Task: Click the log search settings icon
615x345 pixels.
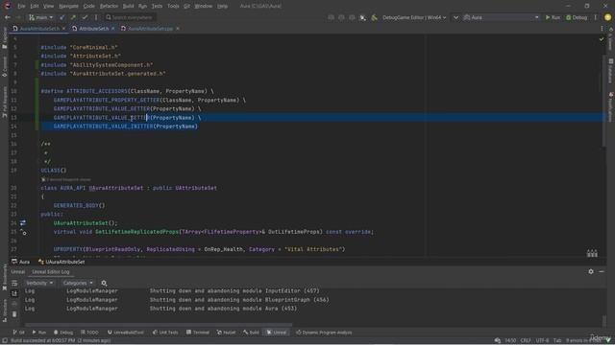Action: point(104,283)
